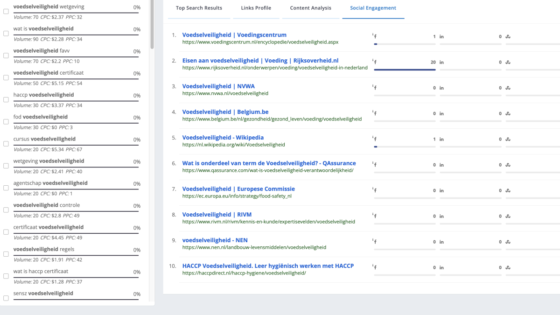Open the Links Profile tab
Image resolution: width=560 pixels, height=315 pixels.
tap(256, 8)
